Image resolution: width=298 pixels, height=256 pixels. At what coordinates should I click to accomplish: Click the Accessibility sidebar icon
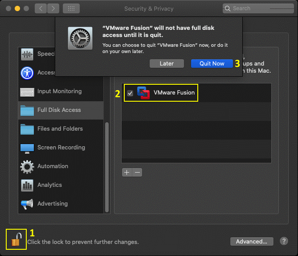click(x=27, y=73)
